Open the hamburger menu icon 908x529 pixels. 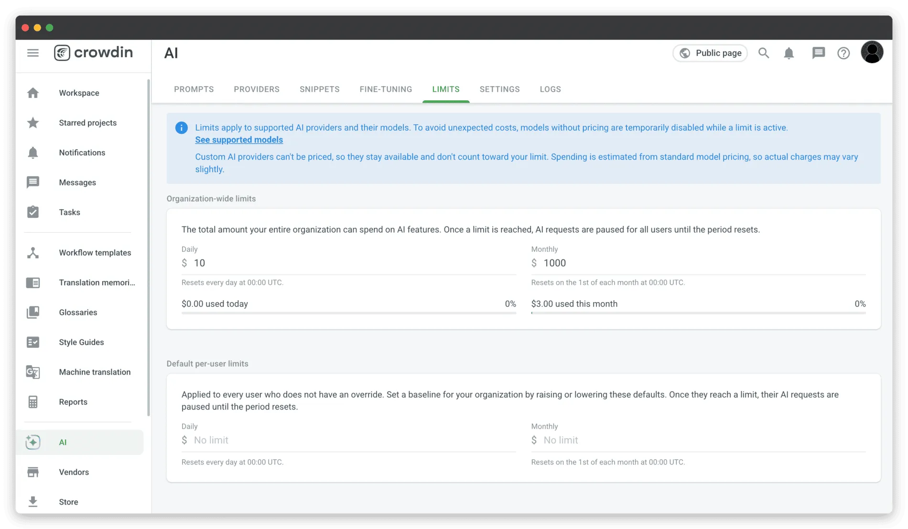click(33, 53)
